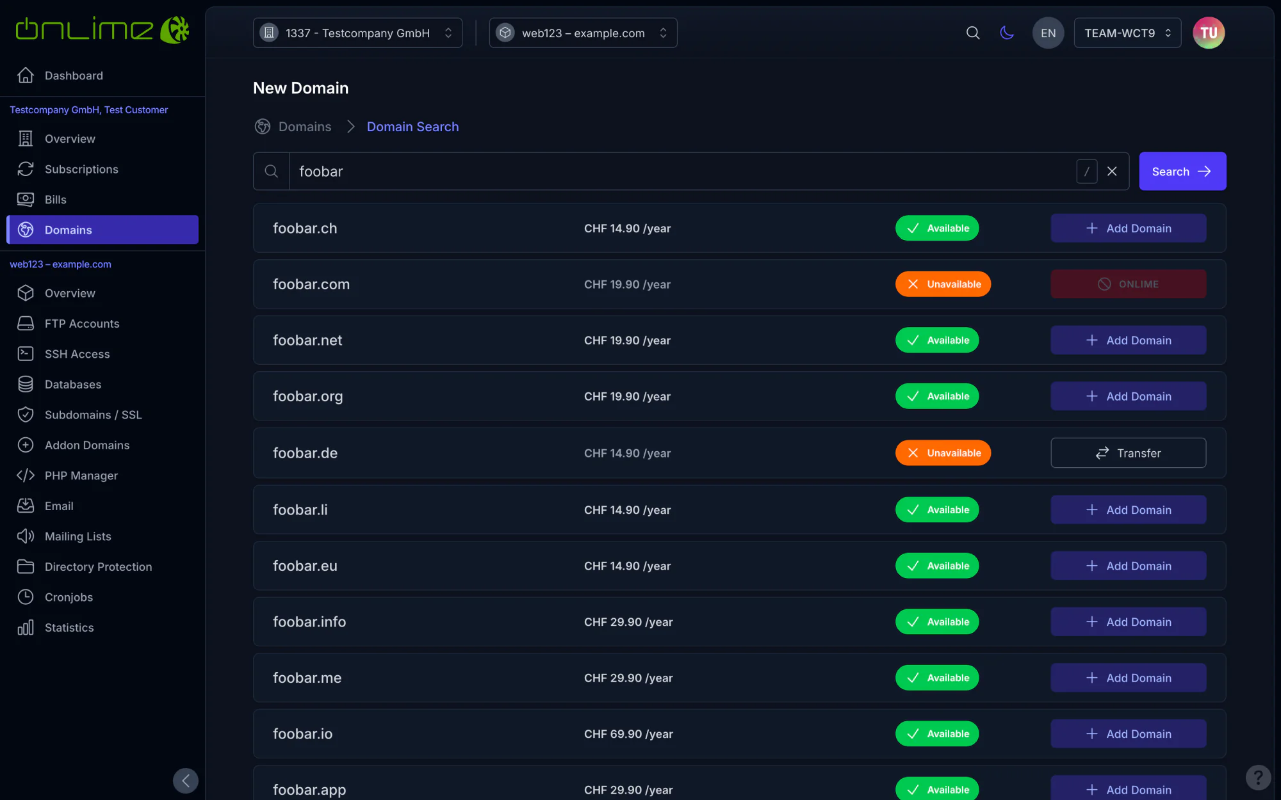
Task: Click Transfer for foobar.de
Action: tap(1129, 452)
